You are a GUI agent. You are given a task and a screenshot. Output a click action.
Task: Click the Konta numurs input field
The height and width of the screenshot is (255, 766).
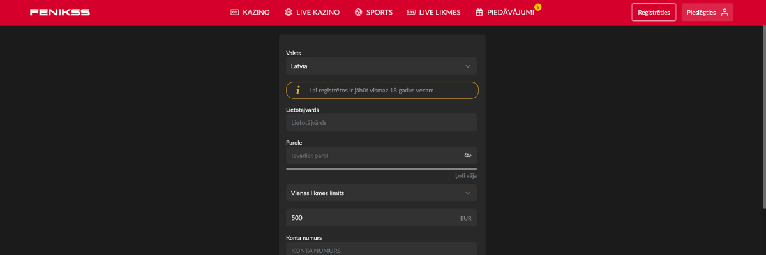tap(381, 250)
